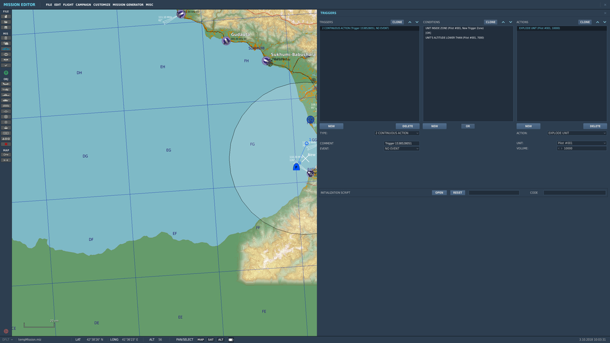Open the FLIGHT menu
Viewport: 610px width, 343px height.
pos(68,5)
